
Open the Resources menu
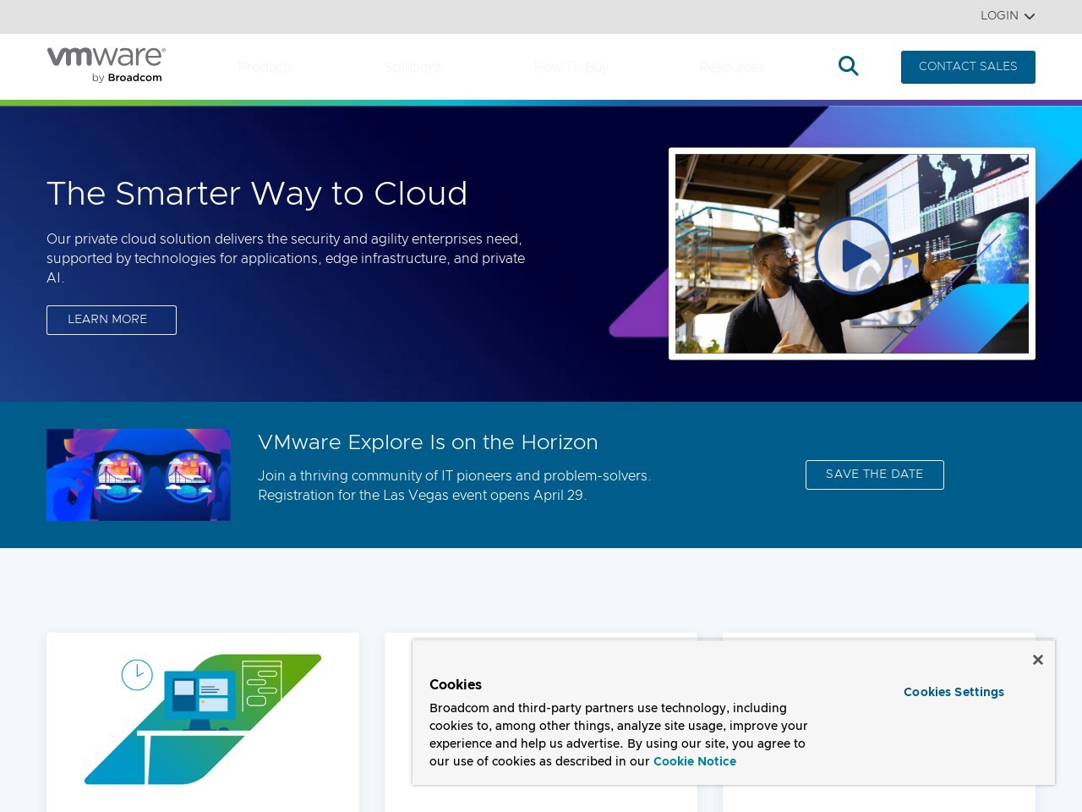pyautogui.click(x=731, y=67)
